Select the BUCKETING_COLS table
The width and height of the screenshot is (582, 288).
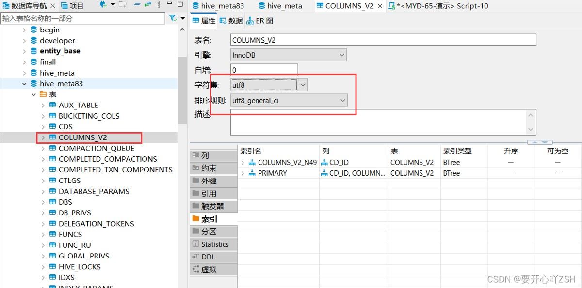point(89,116)
